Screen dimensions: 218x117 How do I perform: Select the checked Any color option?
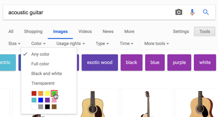pyautogui.click(x=40, y=54)
